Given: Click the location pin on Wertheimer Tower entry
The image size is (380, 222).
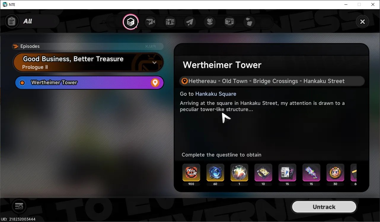Looking at the screenshot, I should point(155,83).
